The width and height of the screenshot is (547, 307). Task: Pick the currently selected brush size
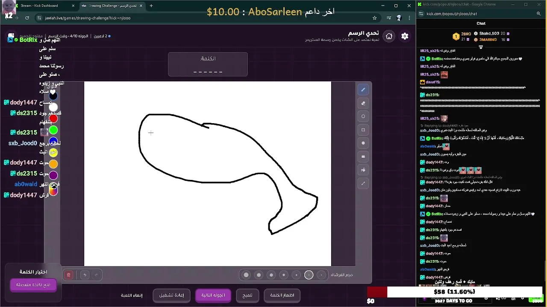point(309,275)
